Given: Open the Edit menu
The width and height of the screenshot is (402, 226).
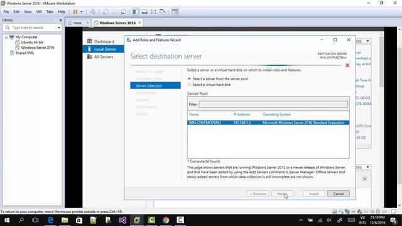Looking at the screenshot, I should (16, 12).
